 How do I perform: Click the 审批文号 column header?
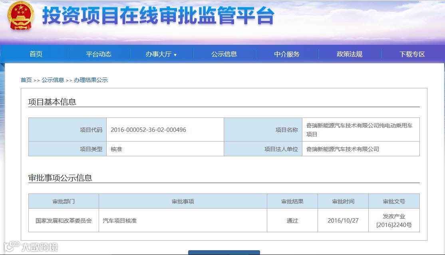394,201
